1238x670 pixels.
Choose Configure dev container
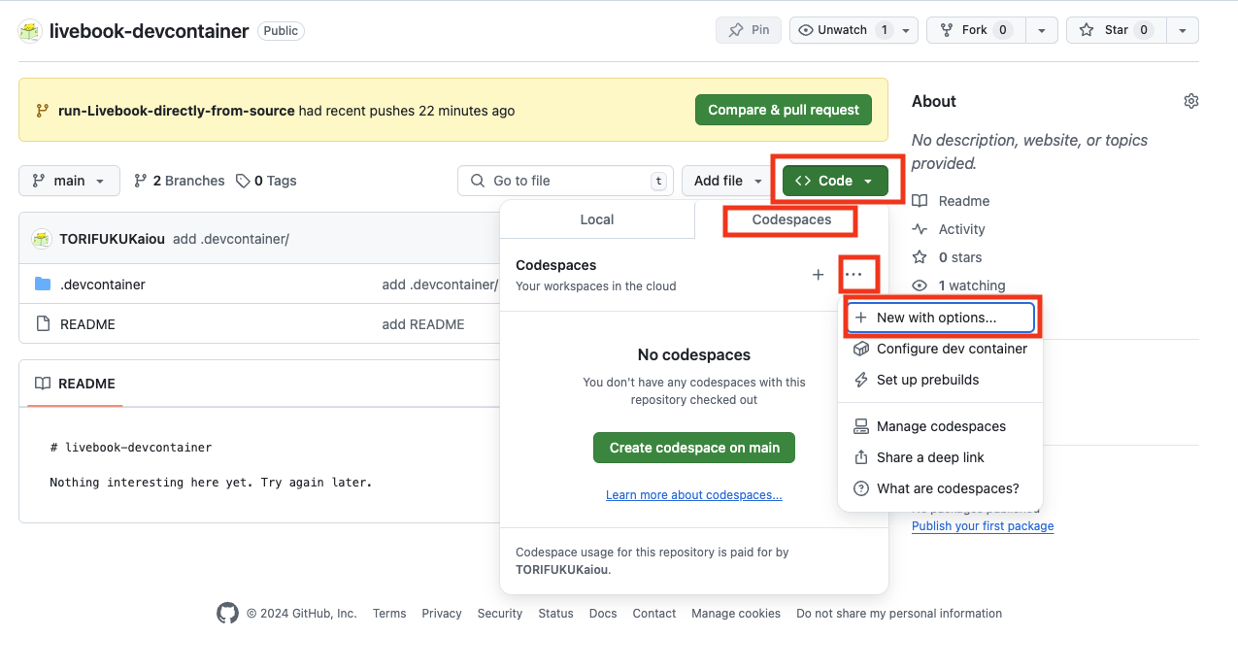(x=952, y=349)
